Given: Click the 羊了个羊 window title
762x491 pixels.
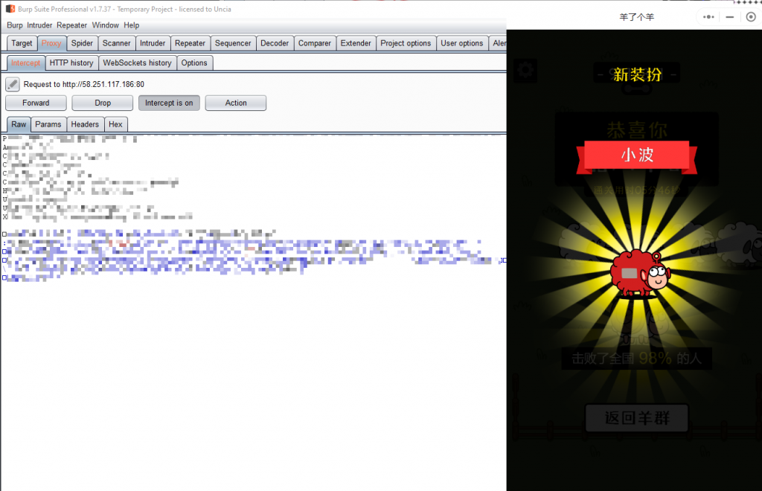Looking at the screenshot, I should coord(637,17).
